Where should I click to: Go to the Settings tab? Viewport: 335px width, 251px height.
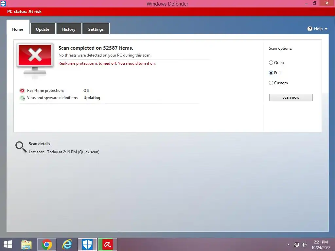96,29
